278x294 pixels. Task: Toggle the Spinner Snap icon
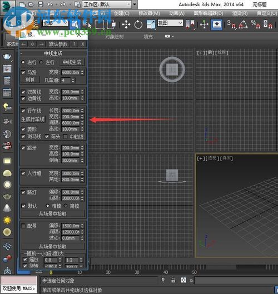pyautogui.click(x=267, y=24)
